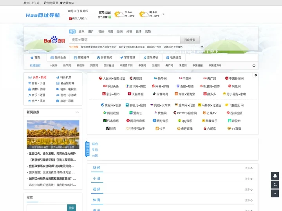Open 芒果TV link
The image size is (282, 211).
(210, 113)
